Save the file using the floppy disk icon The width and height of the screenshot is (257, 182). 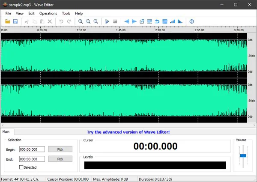15,21
